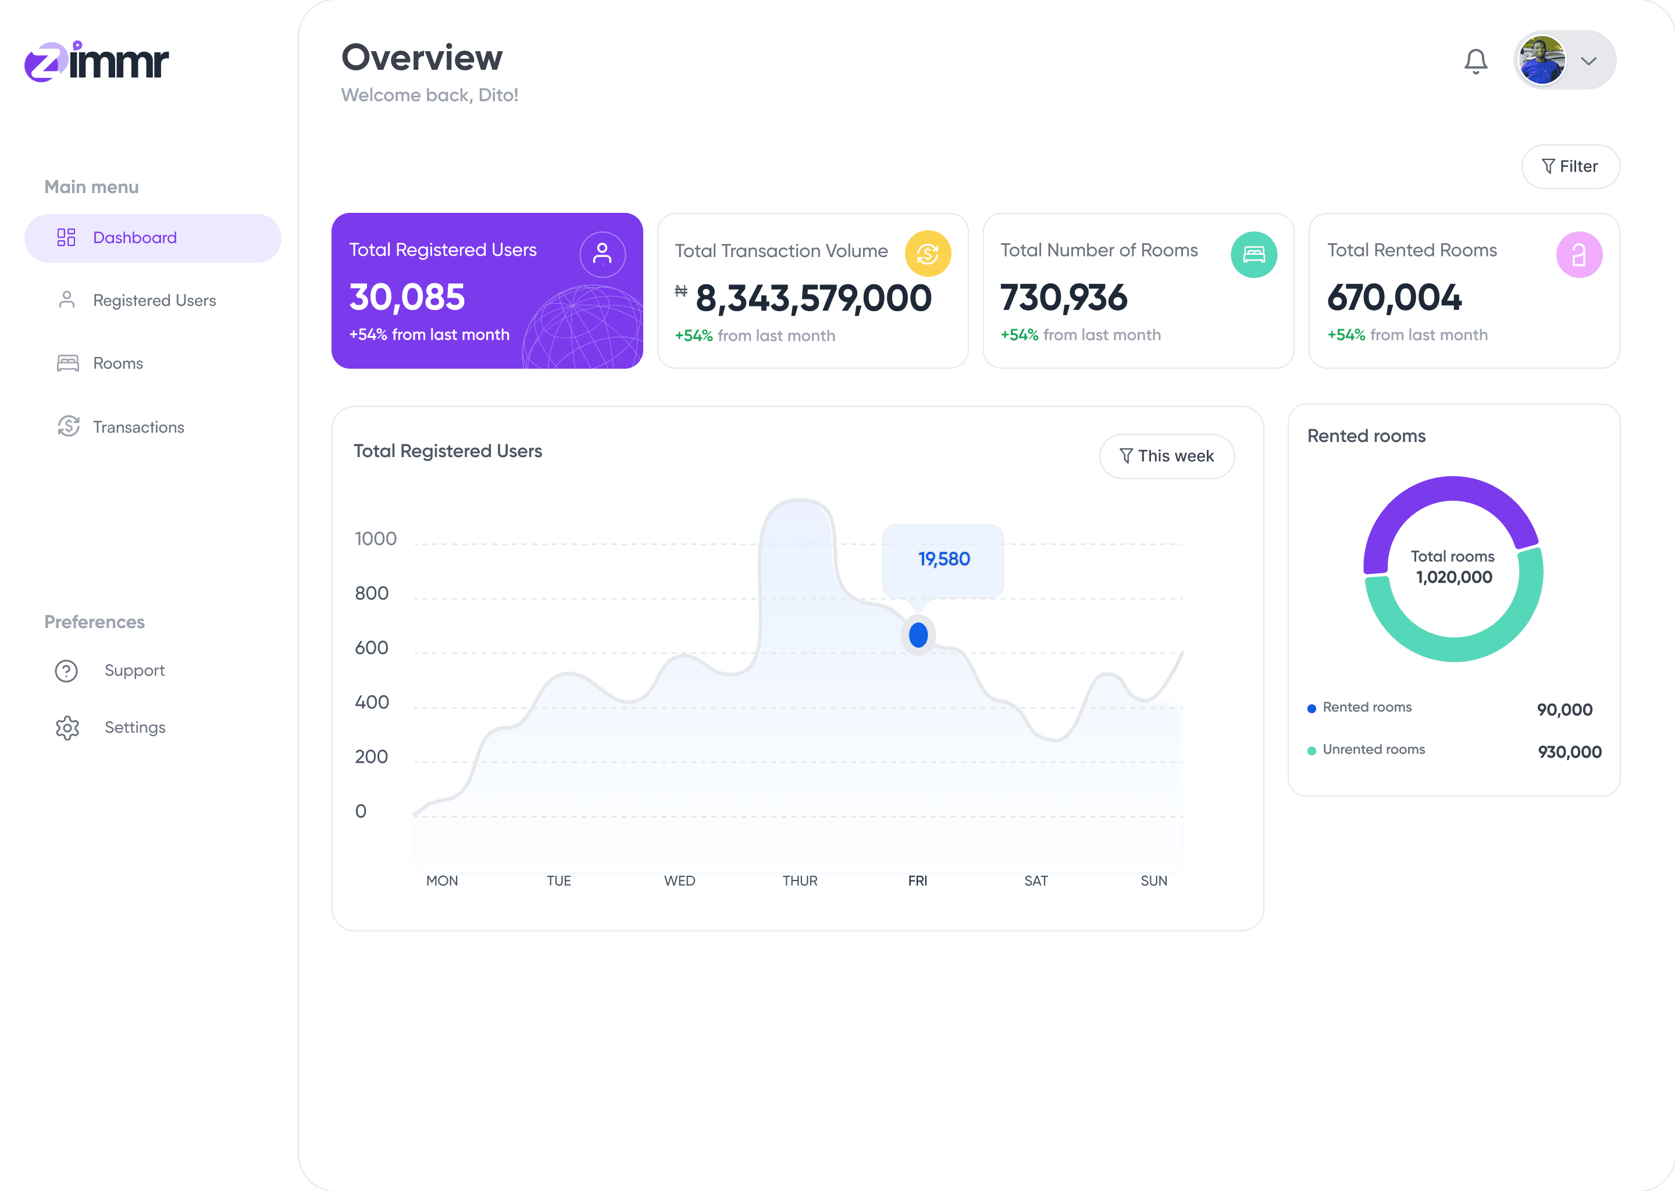
Task: Open notifications bell
Action: click(x=1476, y=61)
